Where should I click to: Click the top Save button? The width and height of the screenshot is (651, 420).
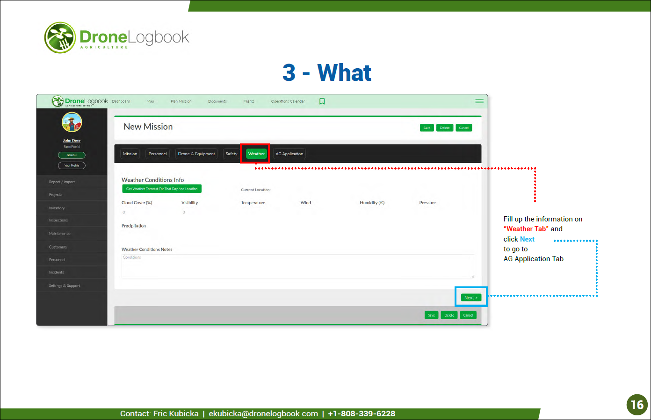427,128
